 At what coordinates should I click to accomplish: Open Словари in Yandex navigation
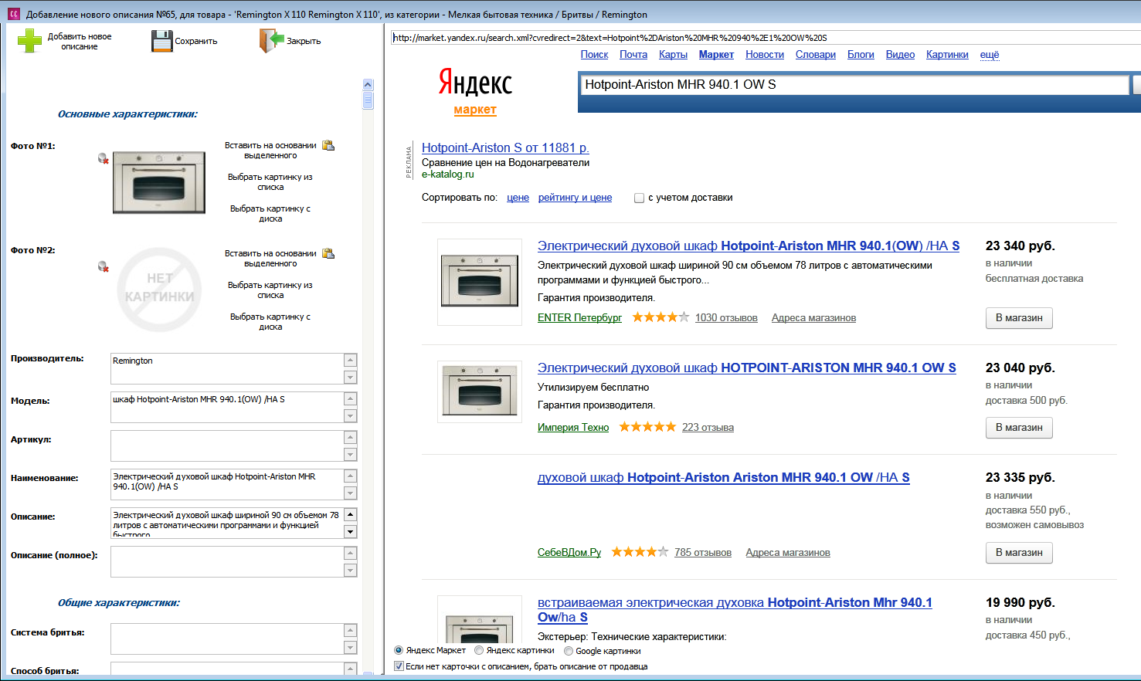[x=816, y=54]
